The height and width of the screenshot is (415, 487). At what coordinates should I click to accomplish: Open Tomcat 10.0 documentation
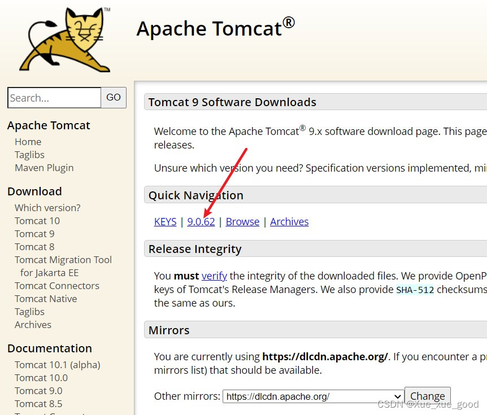[x=41, y=378]
